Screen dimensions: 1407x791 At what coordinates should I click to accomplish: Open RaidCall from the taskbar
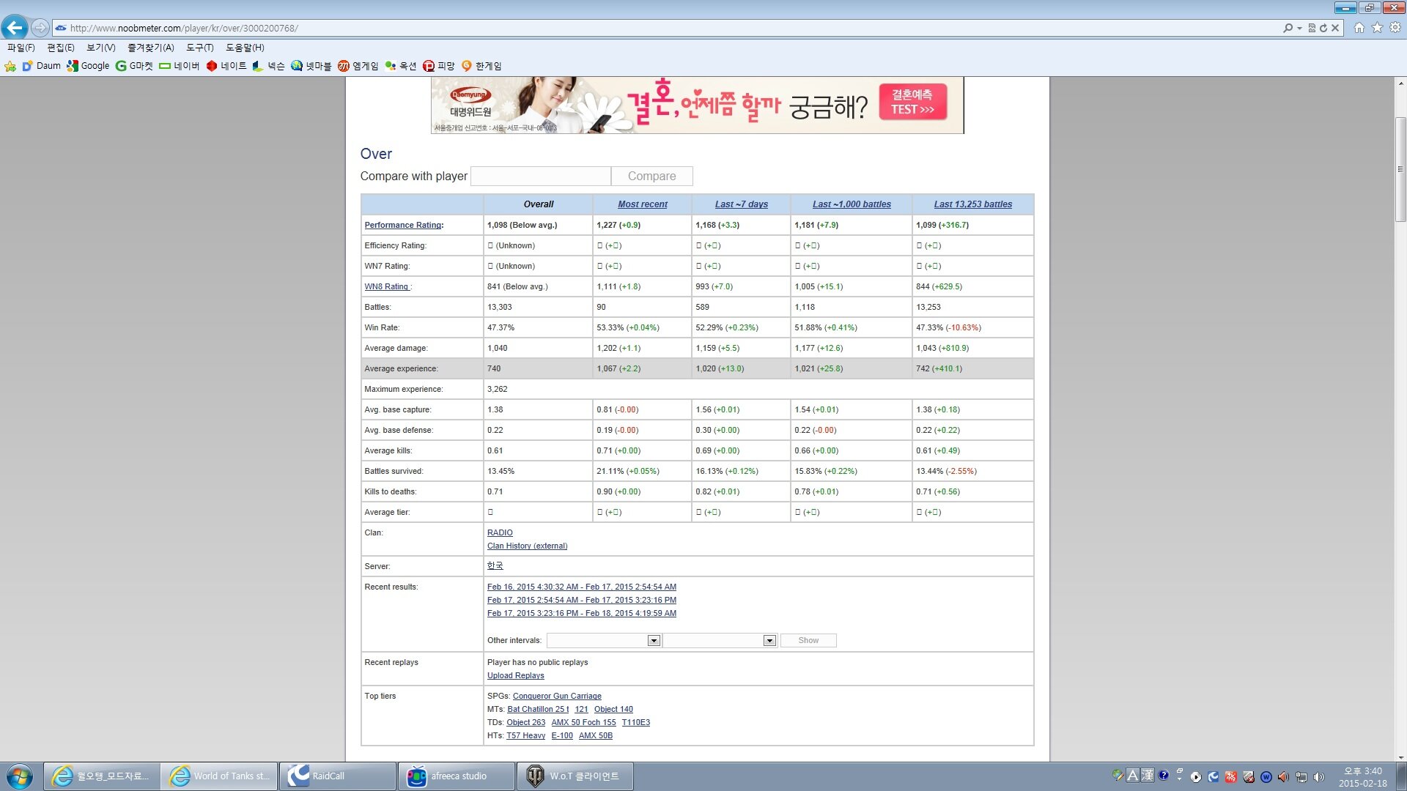[x=338, y=776]
